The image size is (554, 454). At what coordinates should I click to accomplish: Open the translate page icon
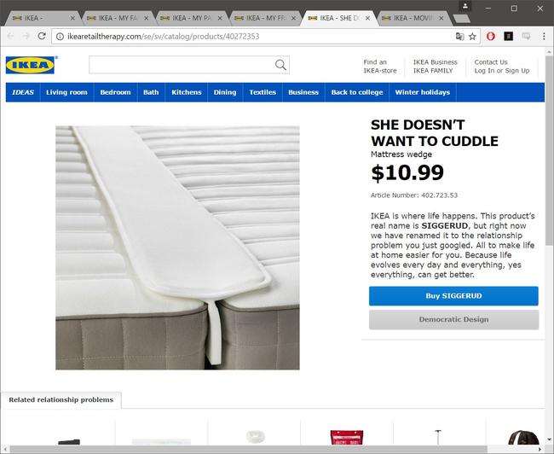pos(459,37)
